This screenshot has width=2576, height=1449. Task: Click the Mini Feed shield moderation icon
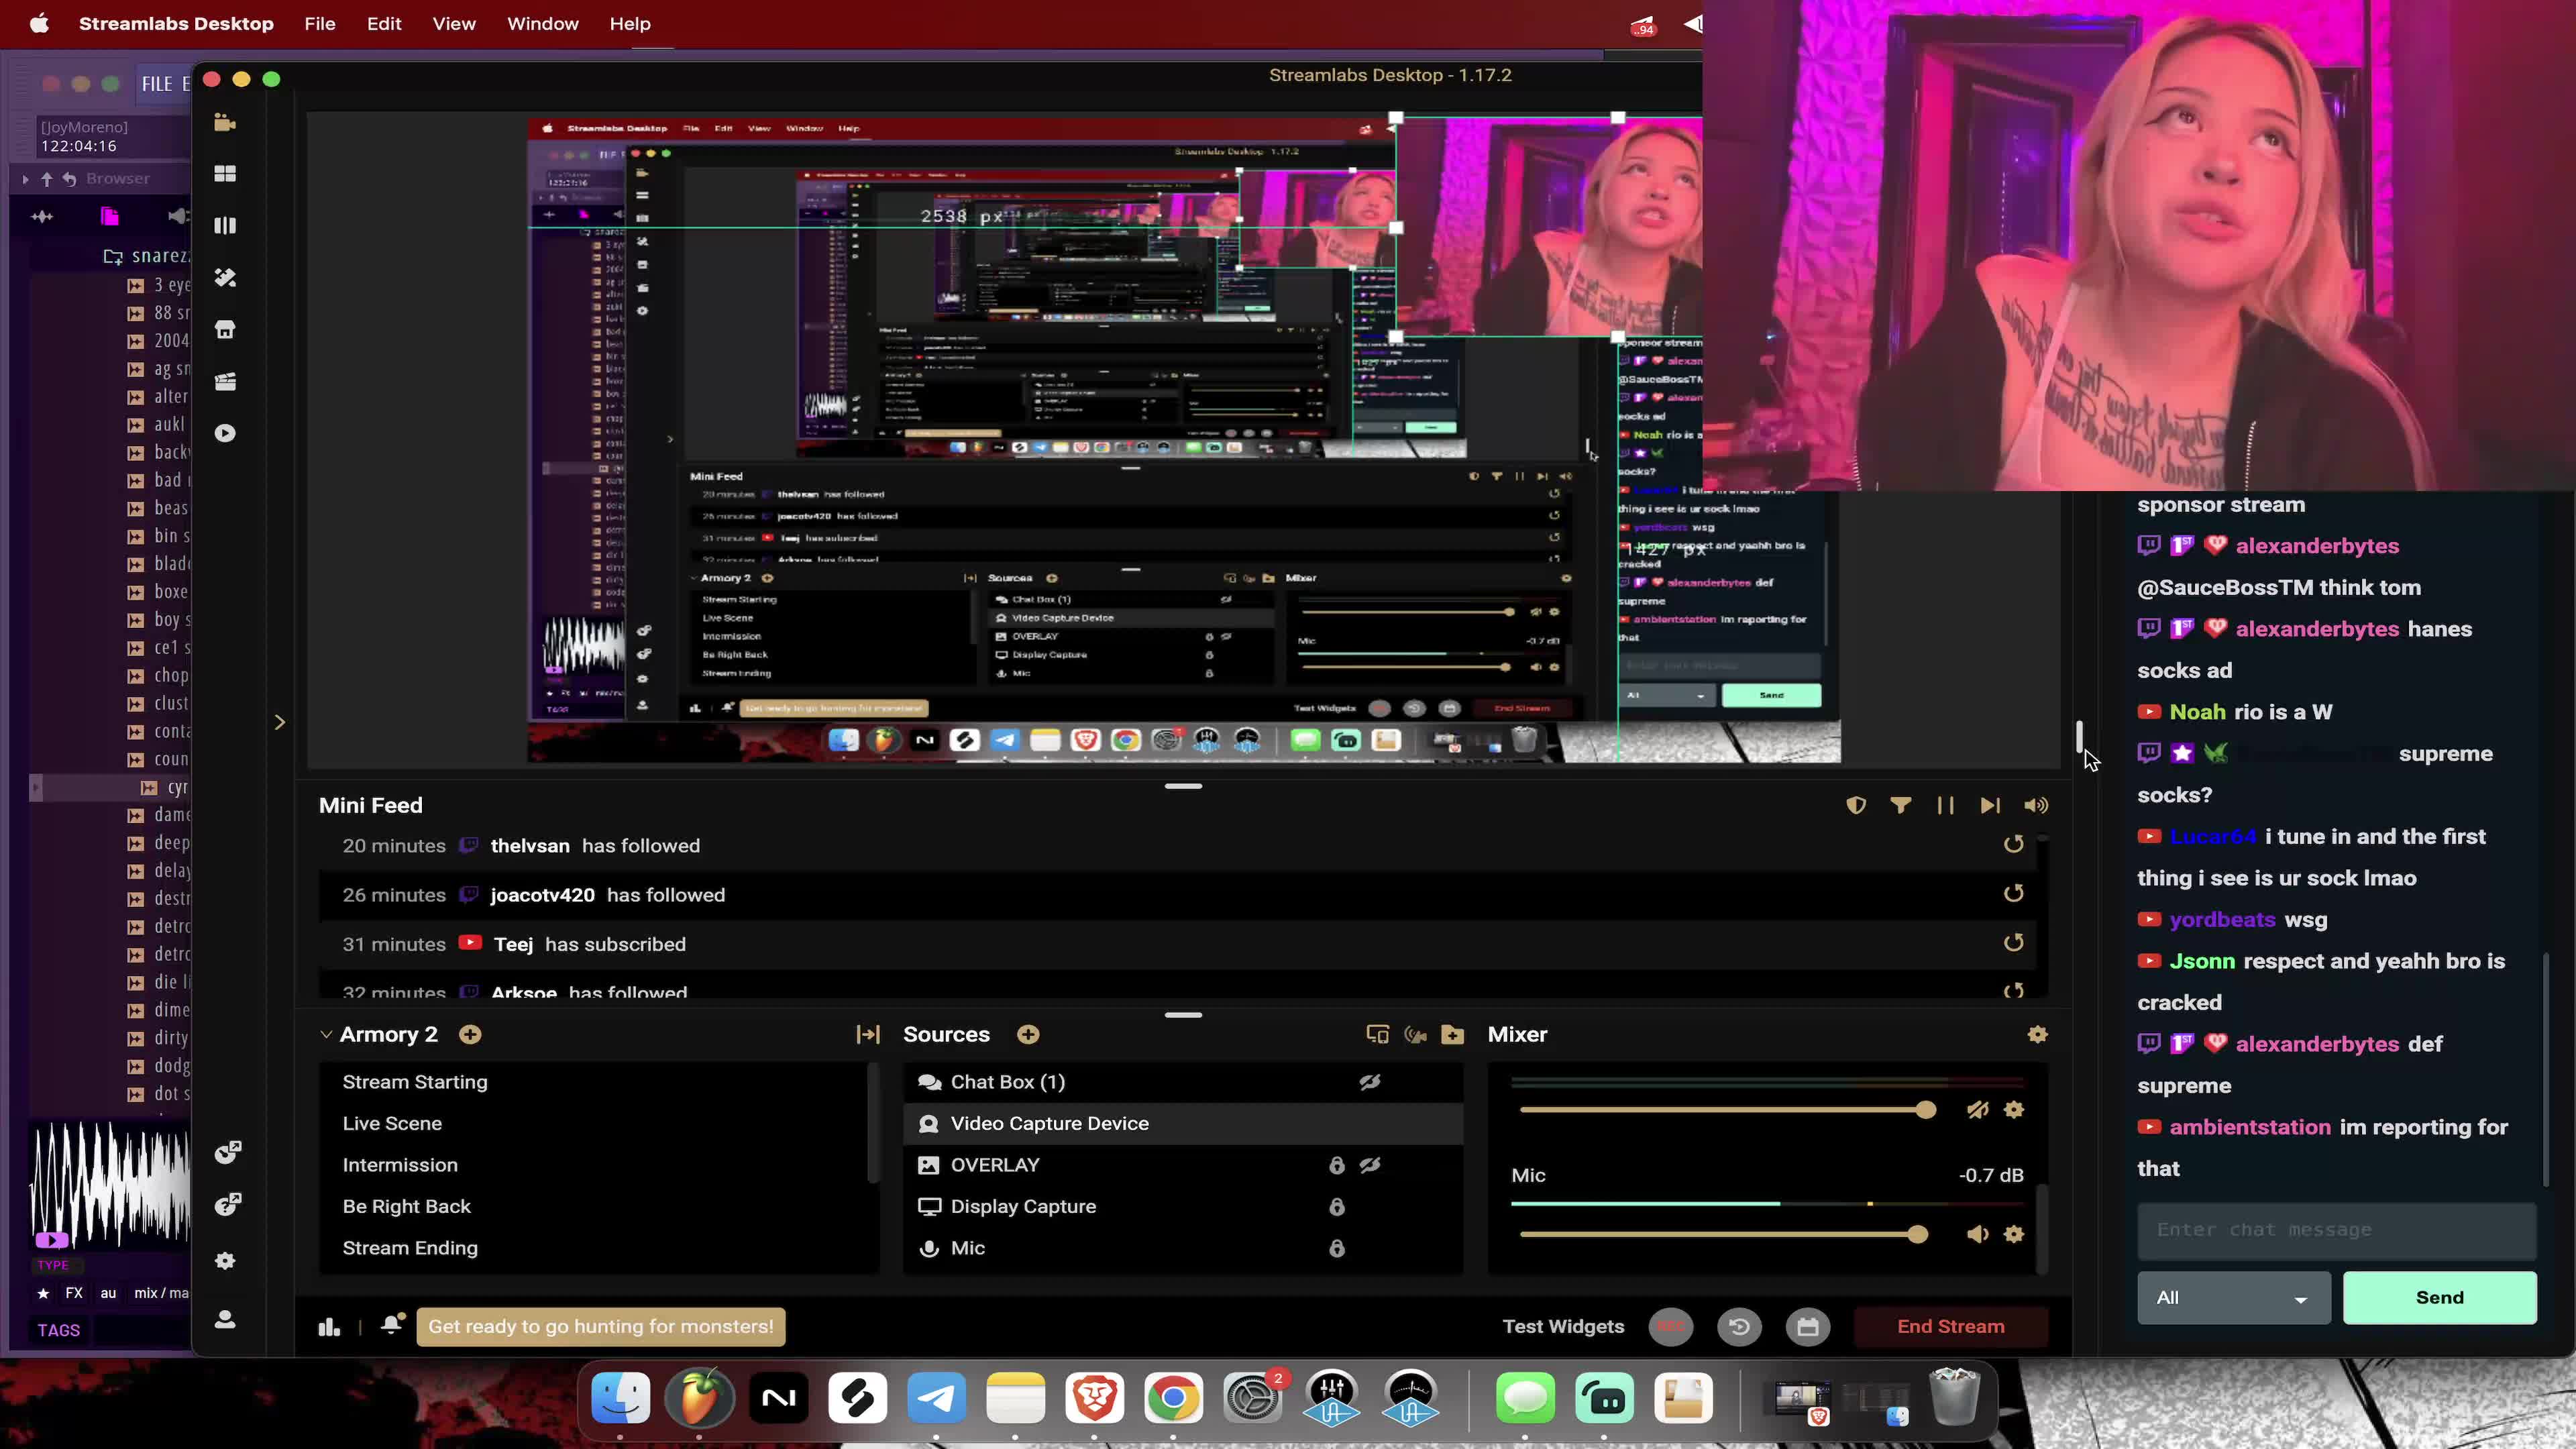point(1856,806)
